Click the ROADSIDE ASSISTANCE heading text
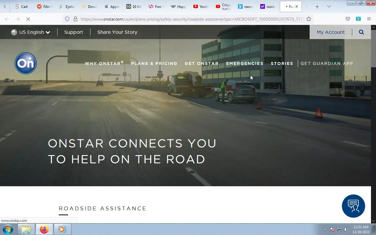Viewport: 376px width, 235px height. (103, 208)
